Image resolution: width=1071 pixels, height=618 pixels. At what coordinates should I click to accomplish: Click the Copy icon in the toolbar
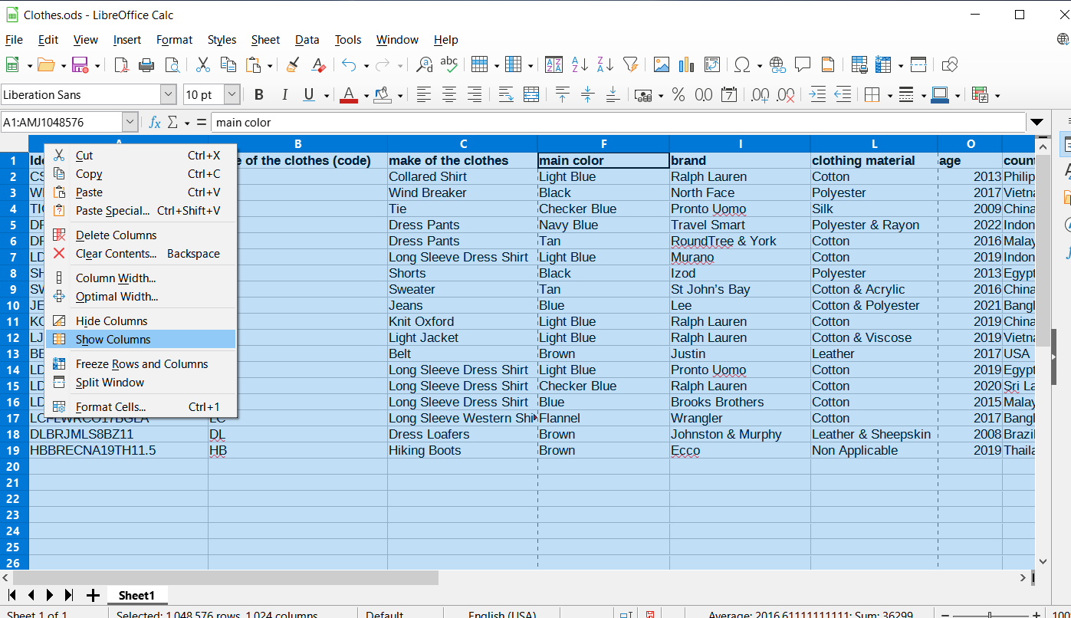click(x=228, y=65)
